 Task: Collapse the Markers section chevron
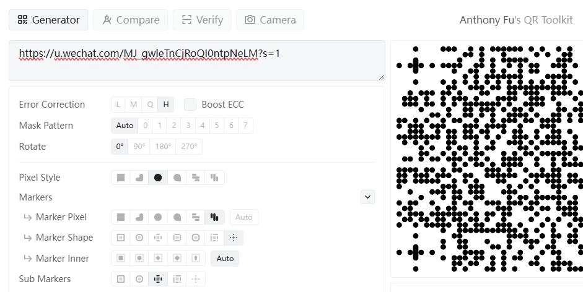coord(368,197)
